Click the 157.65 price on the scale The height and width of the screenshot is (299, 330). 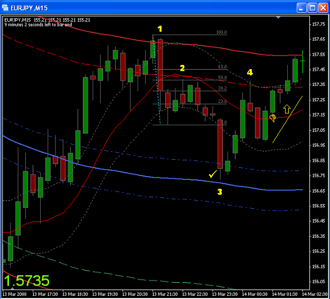(x=318, y=39)
